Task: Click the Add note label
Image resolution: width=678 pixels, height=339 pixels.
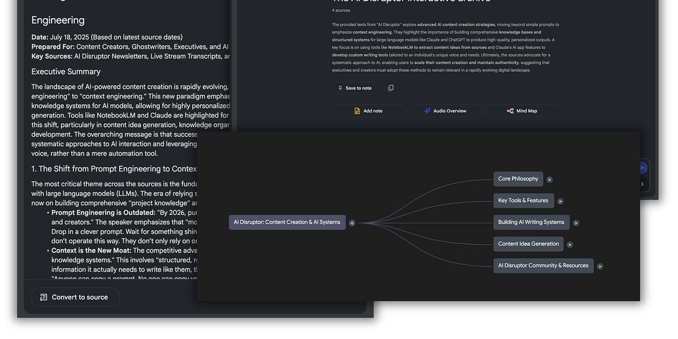Action: tap(373, 111)
